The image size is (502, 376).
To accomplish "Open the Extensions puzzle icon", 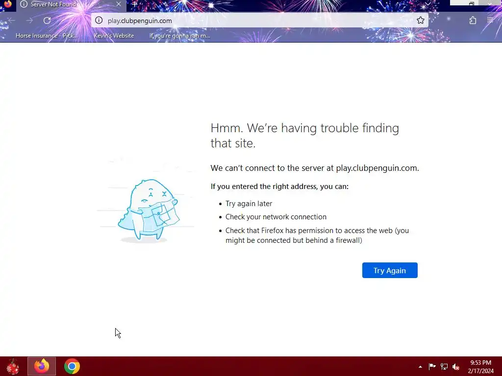I will click(473, 21).
